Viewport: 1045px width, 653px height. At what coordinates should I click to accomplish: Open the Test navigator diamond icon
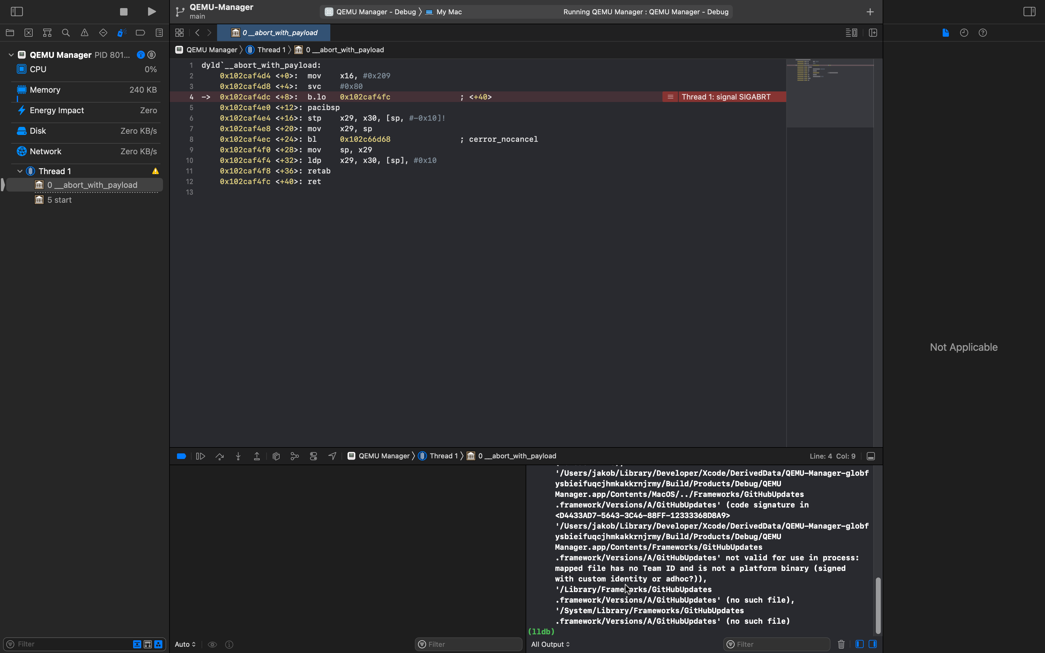point(103,33)
